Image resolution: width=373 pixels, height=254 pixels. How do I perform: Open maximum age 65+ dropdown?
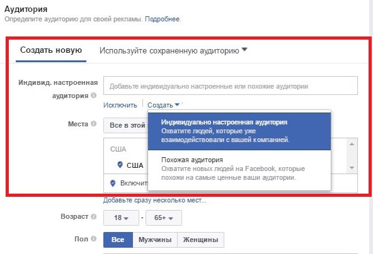pos(164,218)
